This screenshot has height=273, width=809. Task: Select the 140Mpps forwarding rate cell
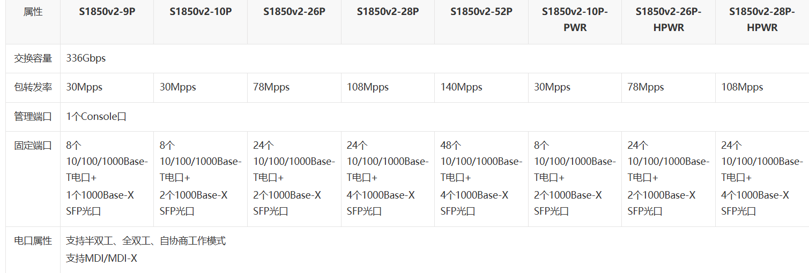pyautogui.click(x=462, y=87)
